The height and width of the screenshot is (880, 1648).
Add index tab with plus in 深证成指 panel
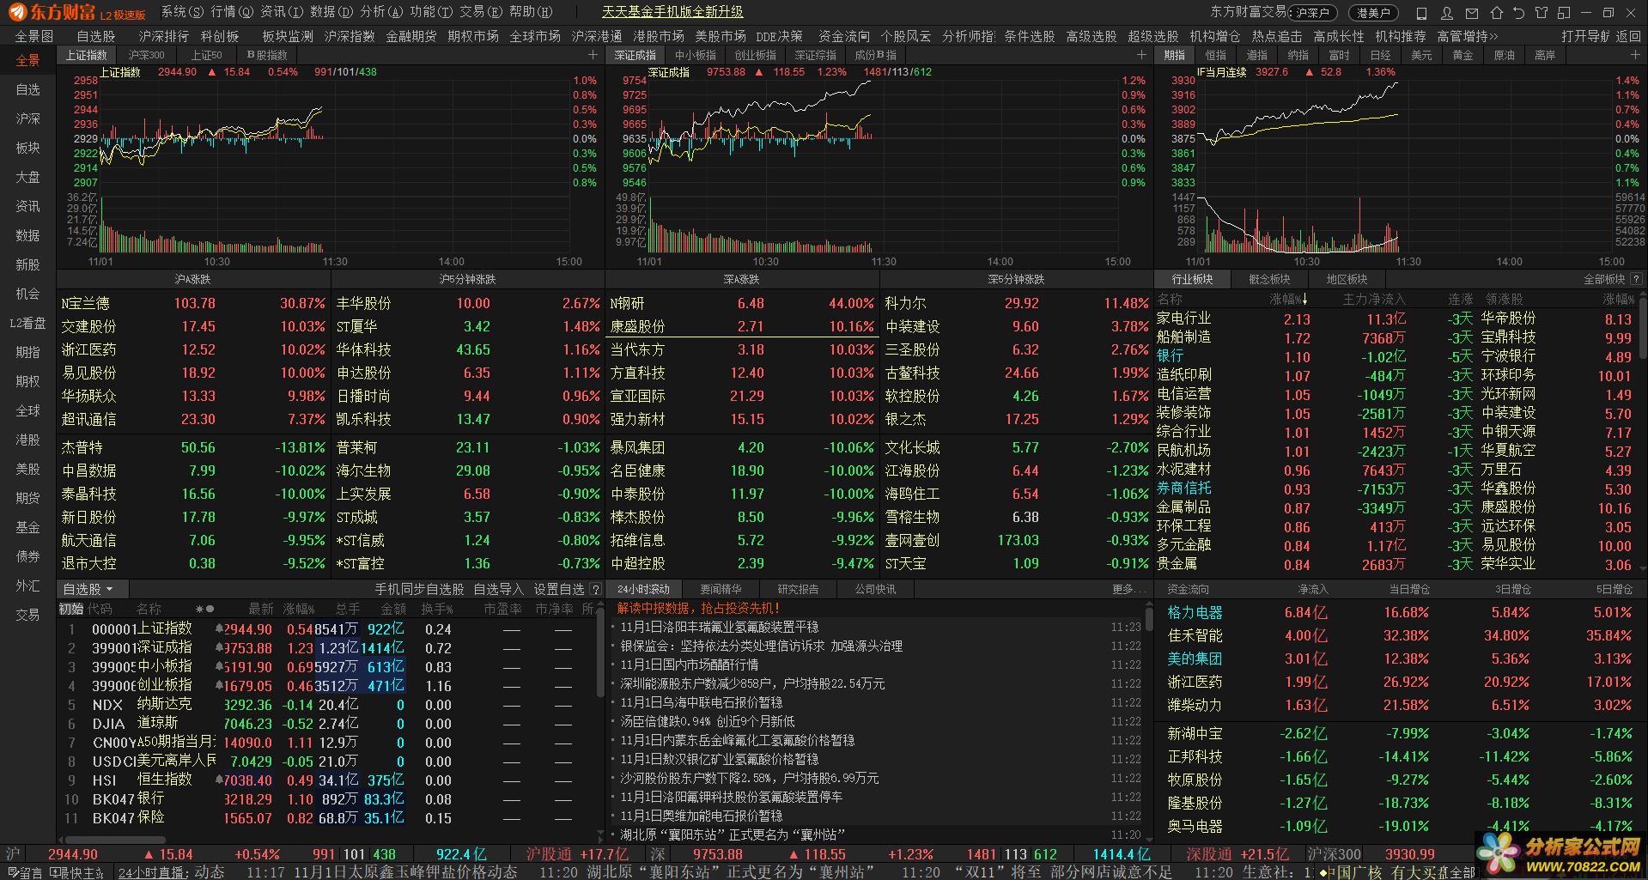point(1141,55)
